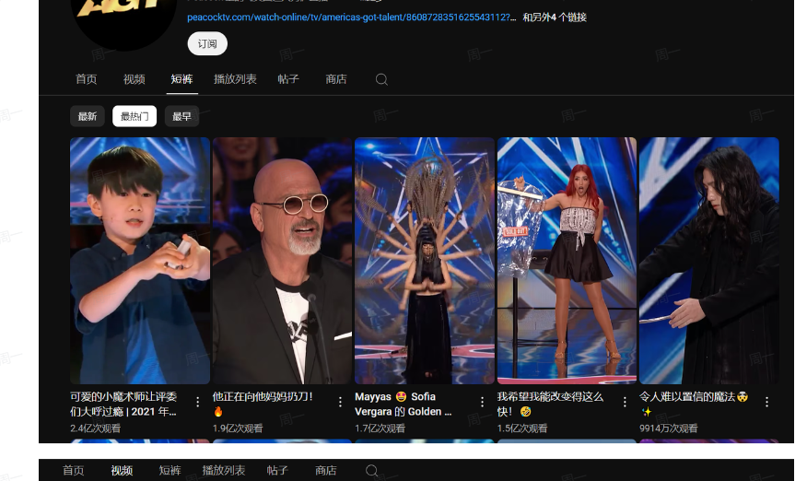Open the three-dot menu for 我希望我能改变得这么快 short
The height and width of the screenshot is (481, 807).
(625, 402)
